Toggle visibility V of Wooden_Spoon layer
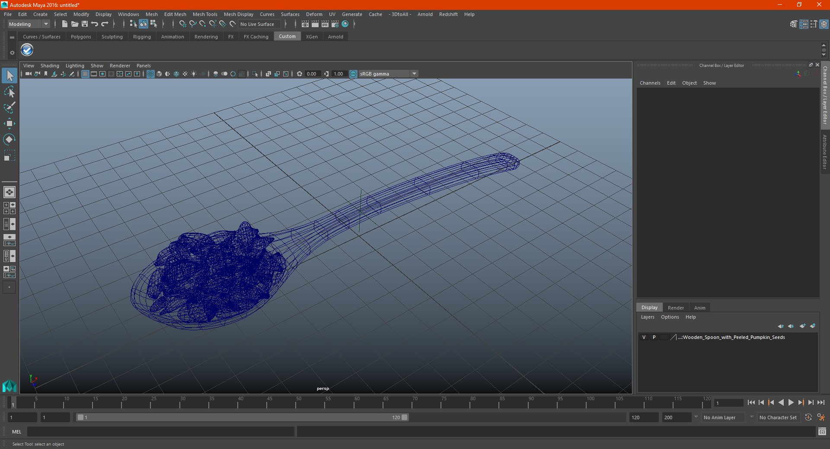The height and width of the screenshot is (449, 830). 644,337
